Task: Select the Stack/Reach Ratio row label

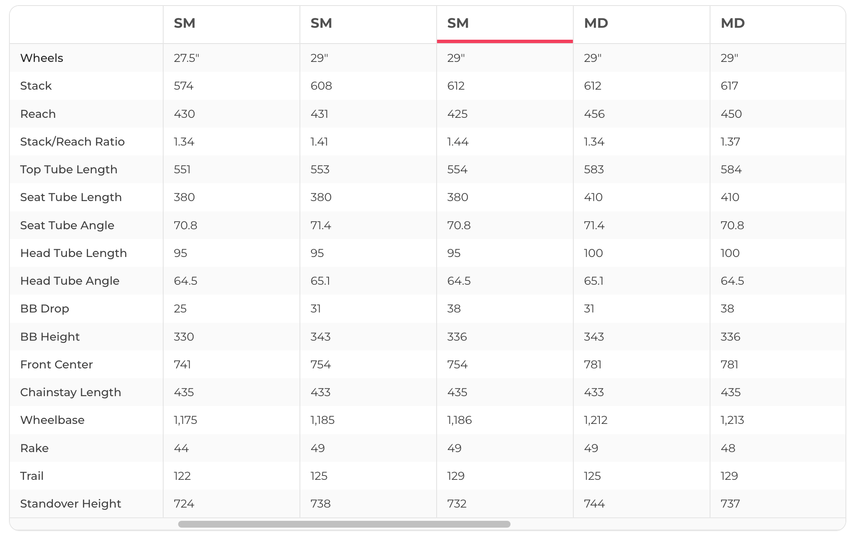Action: 73,142
